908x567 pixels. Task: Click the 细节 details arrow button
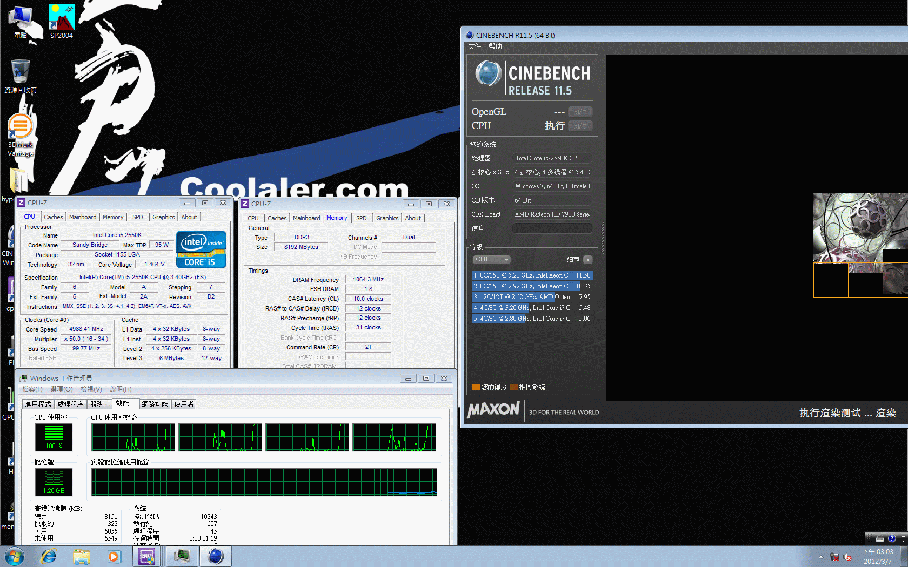click(589, 260)
